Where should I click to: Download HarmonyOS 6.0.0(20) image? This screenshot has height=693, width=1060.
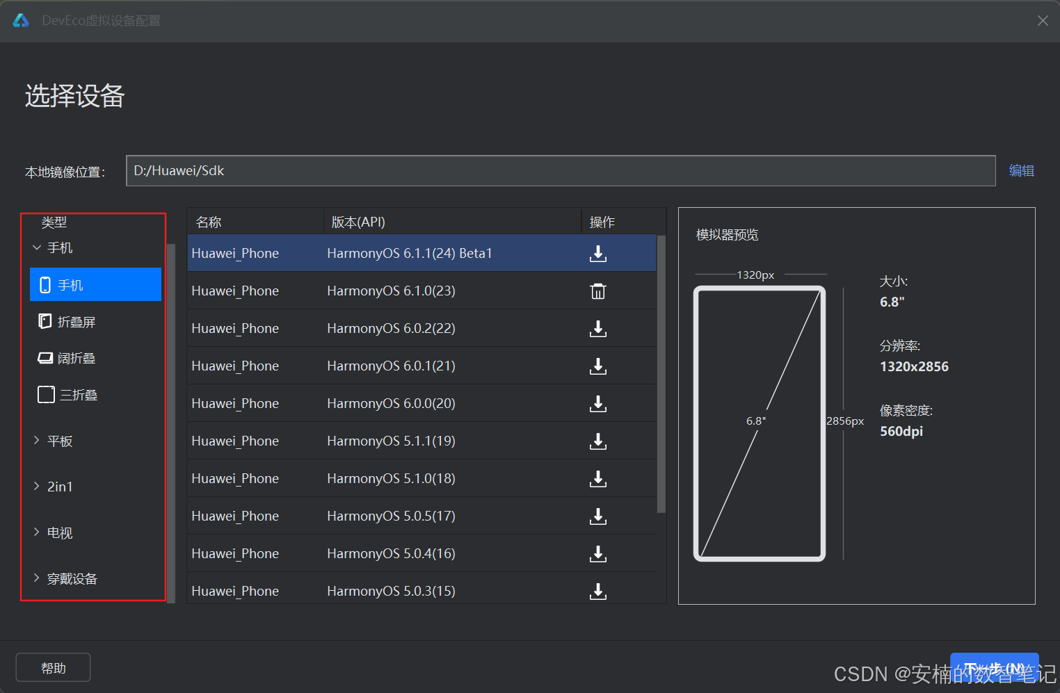tap(598, 404)
